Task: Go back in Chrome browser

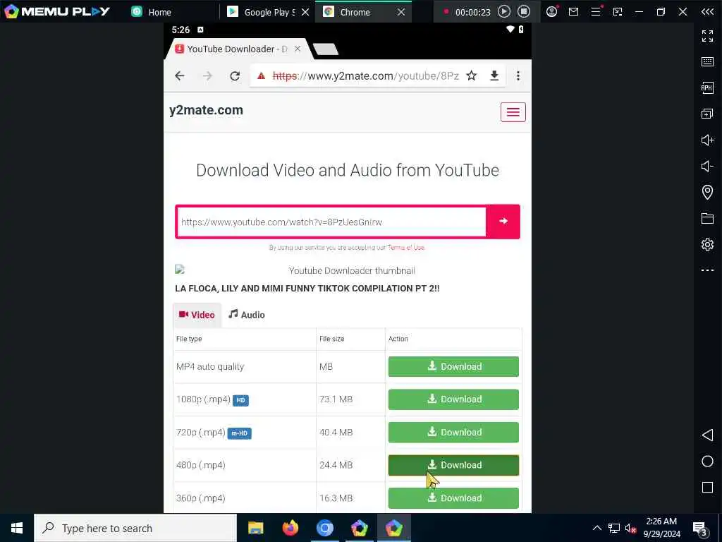Action: pyautogui.click(x=180, y=76)
